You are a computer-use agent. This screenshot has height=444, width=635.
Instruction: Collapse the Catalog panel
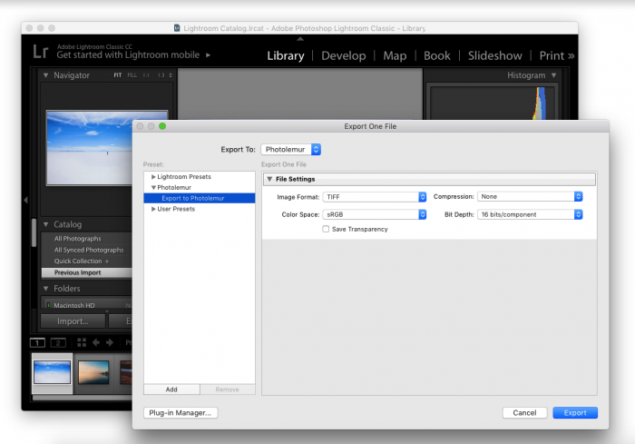45,224
